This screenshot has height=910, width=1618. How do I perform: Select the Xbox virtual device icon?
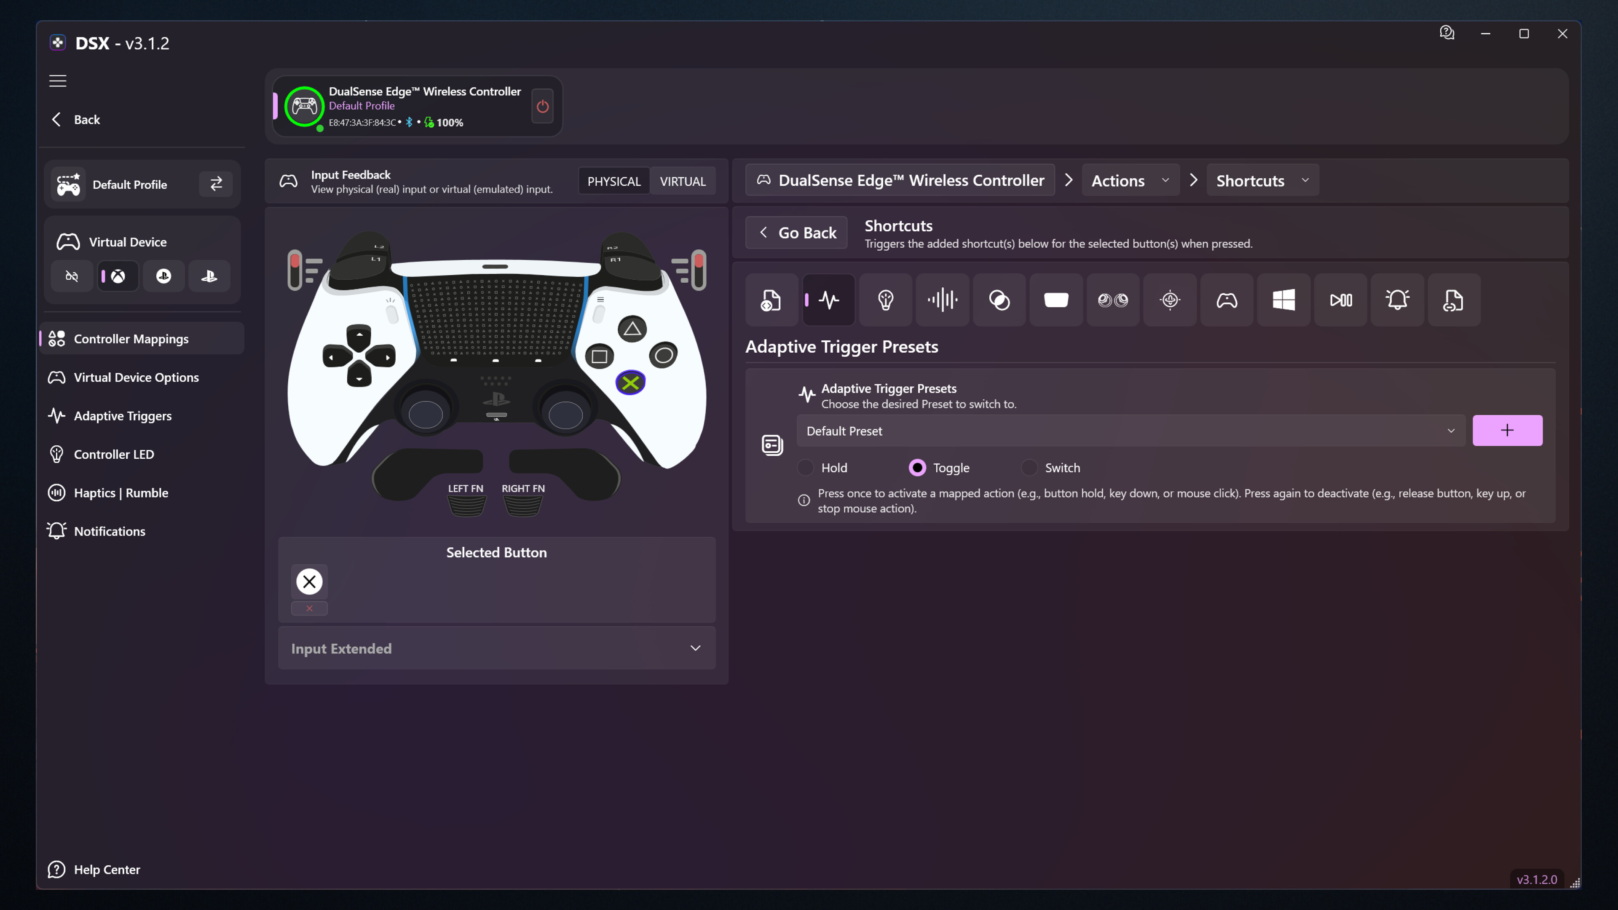pyautogui.click(x=118, y=276)
